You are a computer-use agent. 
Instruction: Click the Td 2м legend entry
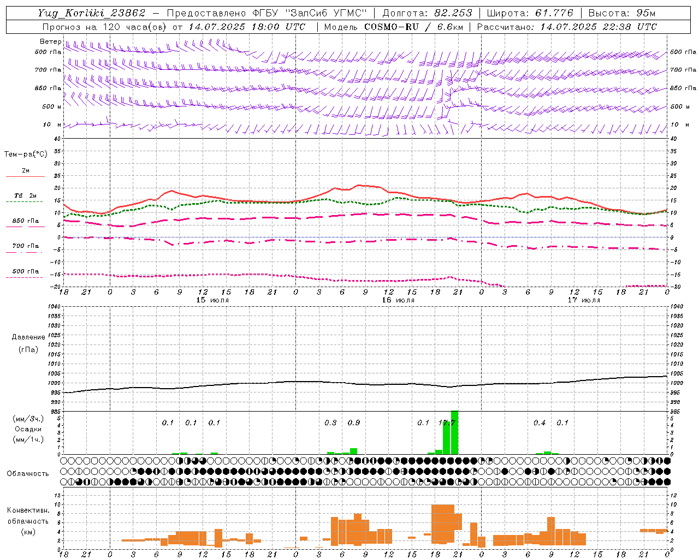pyautogui.click(x=26, y=195)
